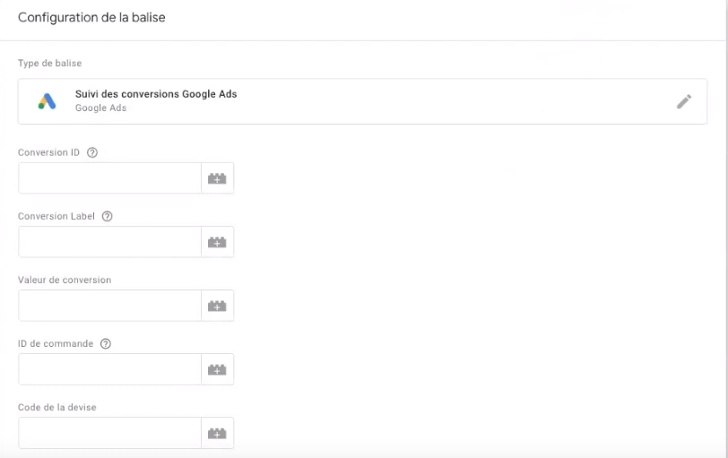Open help for ID de commande
The height and width of the screenshot is (458, 728).
[x=106, y=344]
